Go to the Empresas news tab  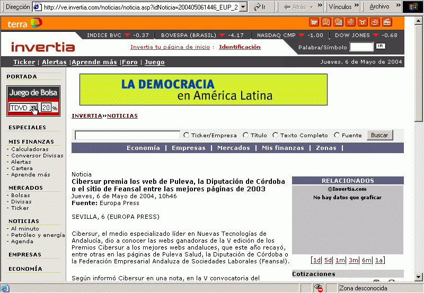point(189,148)
